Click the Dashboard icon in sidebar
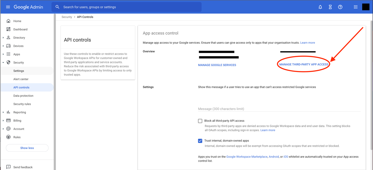The image size is (373, 170). 8,29
